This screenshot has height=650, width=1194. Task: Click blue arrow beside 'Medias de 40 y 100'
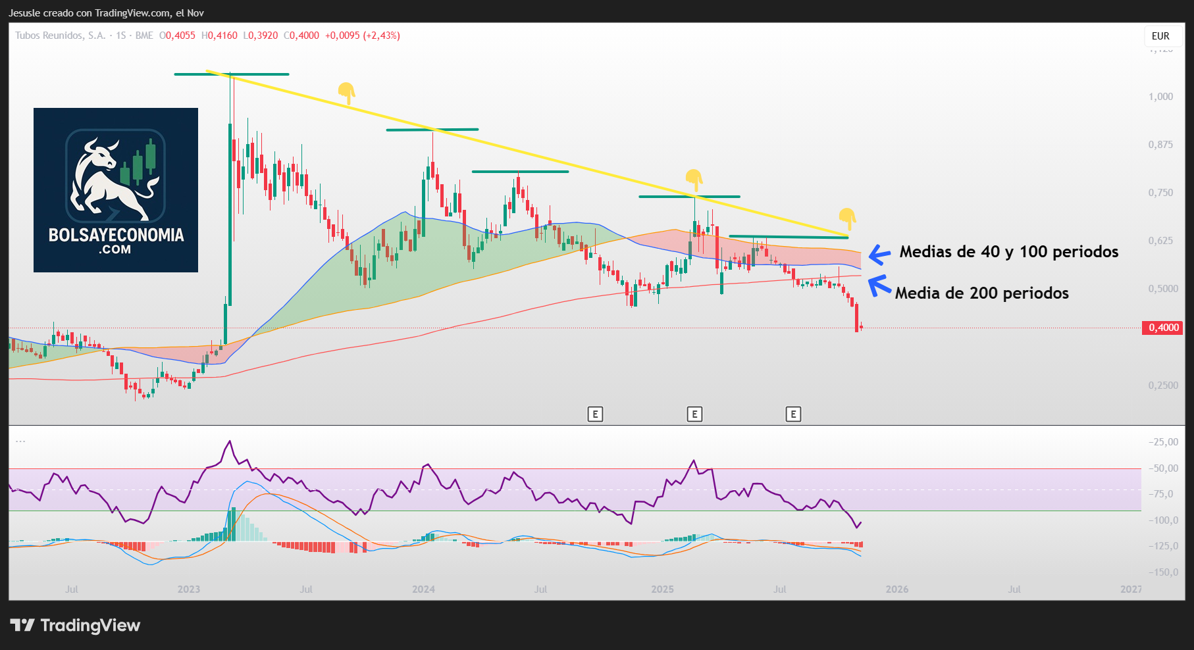click(880, 254)
